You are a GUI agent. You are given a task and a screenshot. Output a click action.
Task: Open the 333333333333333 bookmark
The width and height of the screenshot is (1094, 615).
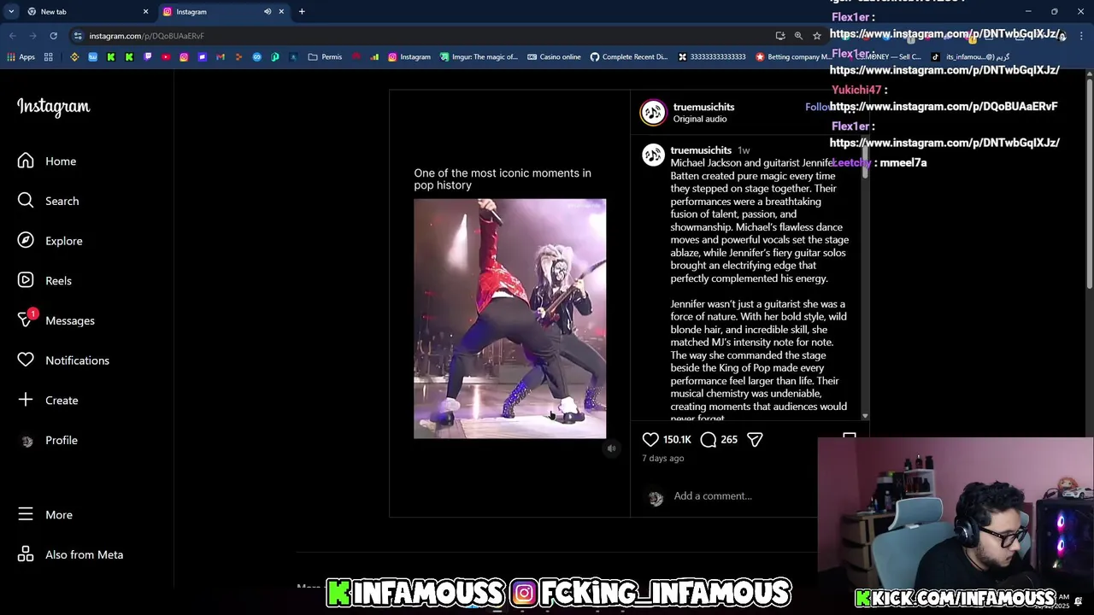coord(712,57)
